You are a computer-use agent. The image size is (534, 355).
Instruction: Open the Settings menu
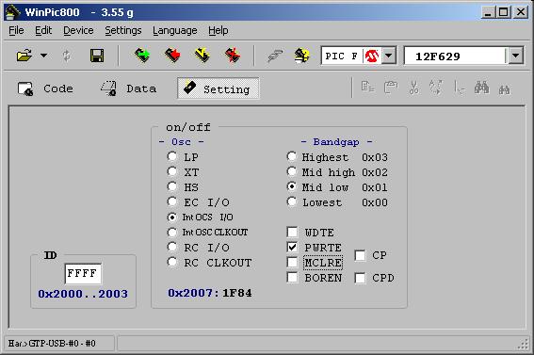(x=123, y=31)
